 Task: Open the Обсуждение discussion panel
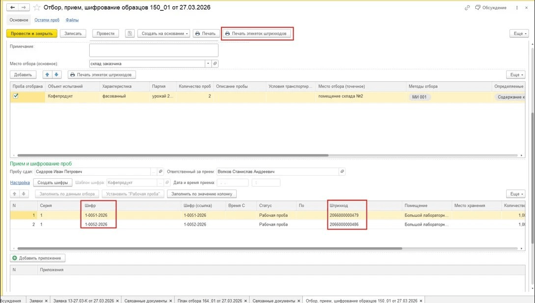(490, 7)
